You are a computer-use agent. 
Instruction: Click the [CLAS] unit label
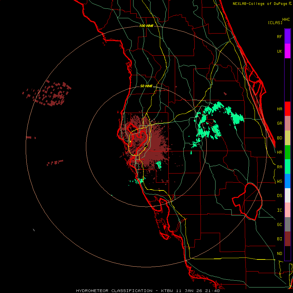click(275, 22)
